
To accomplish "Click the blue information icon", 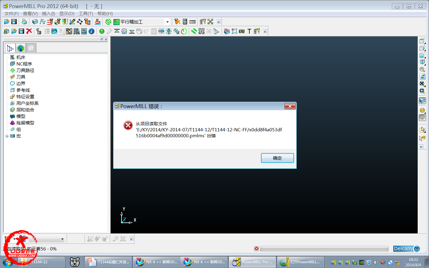I will click(91, 31).
